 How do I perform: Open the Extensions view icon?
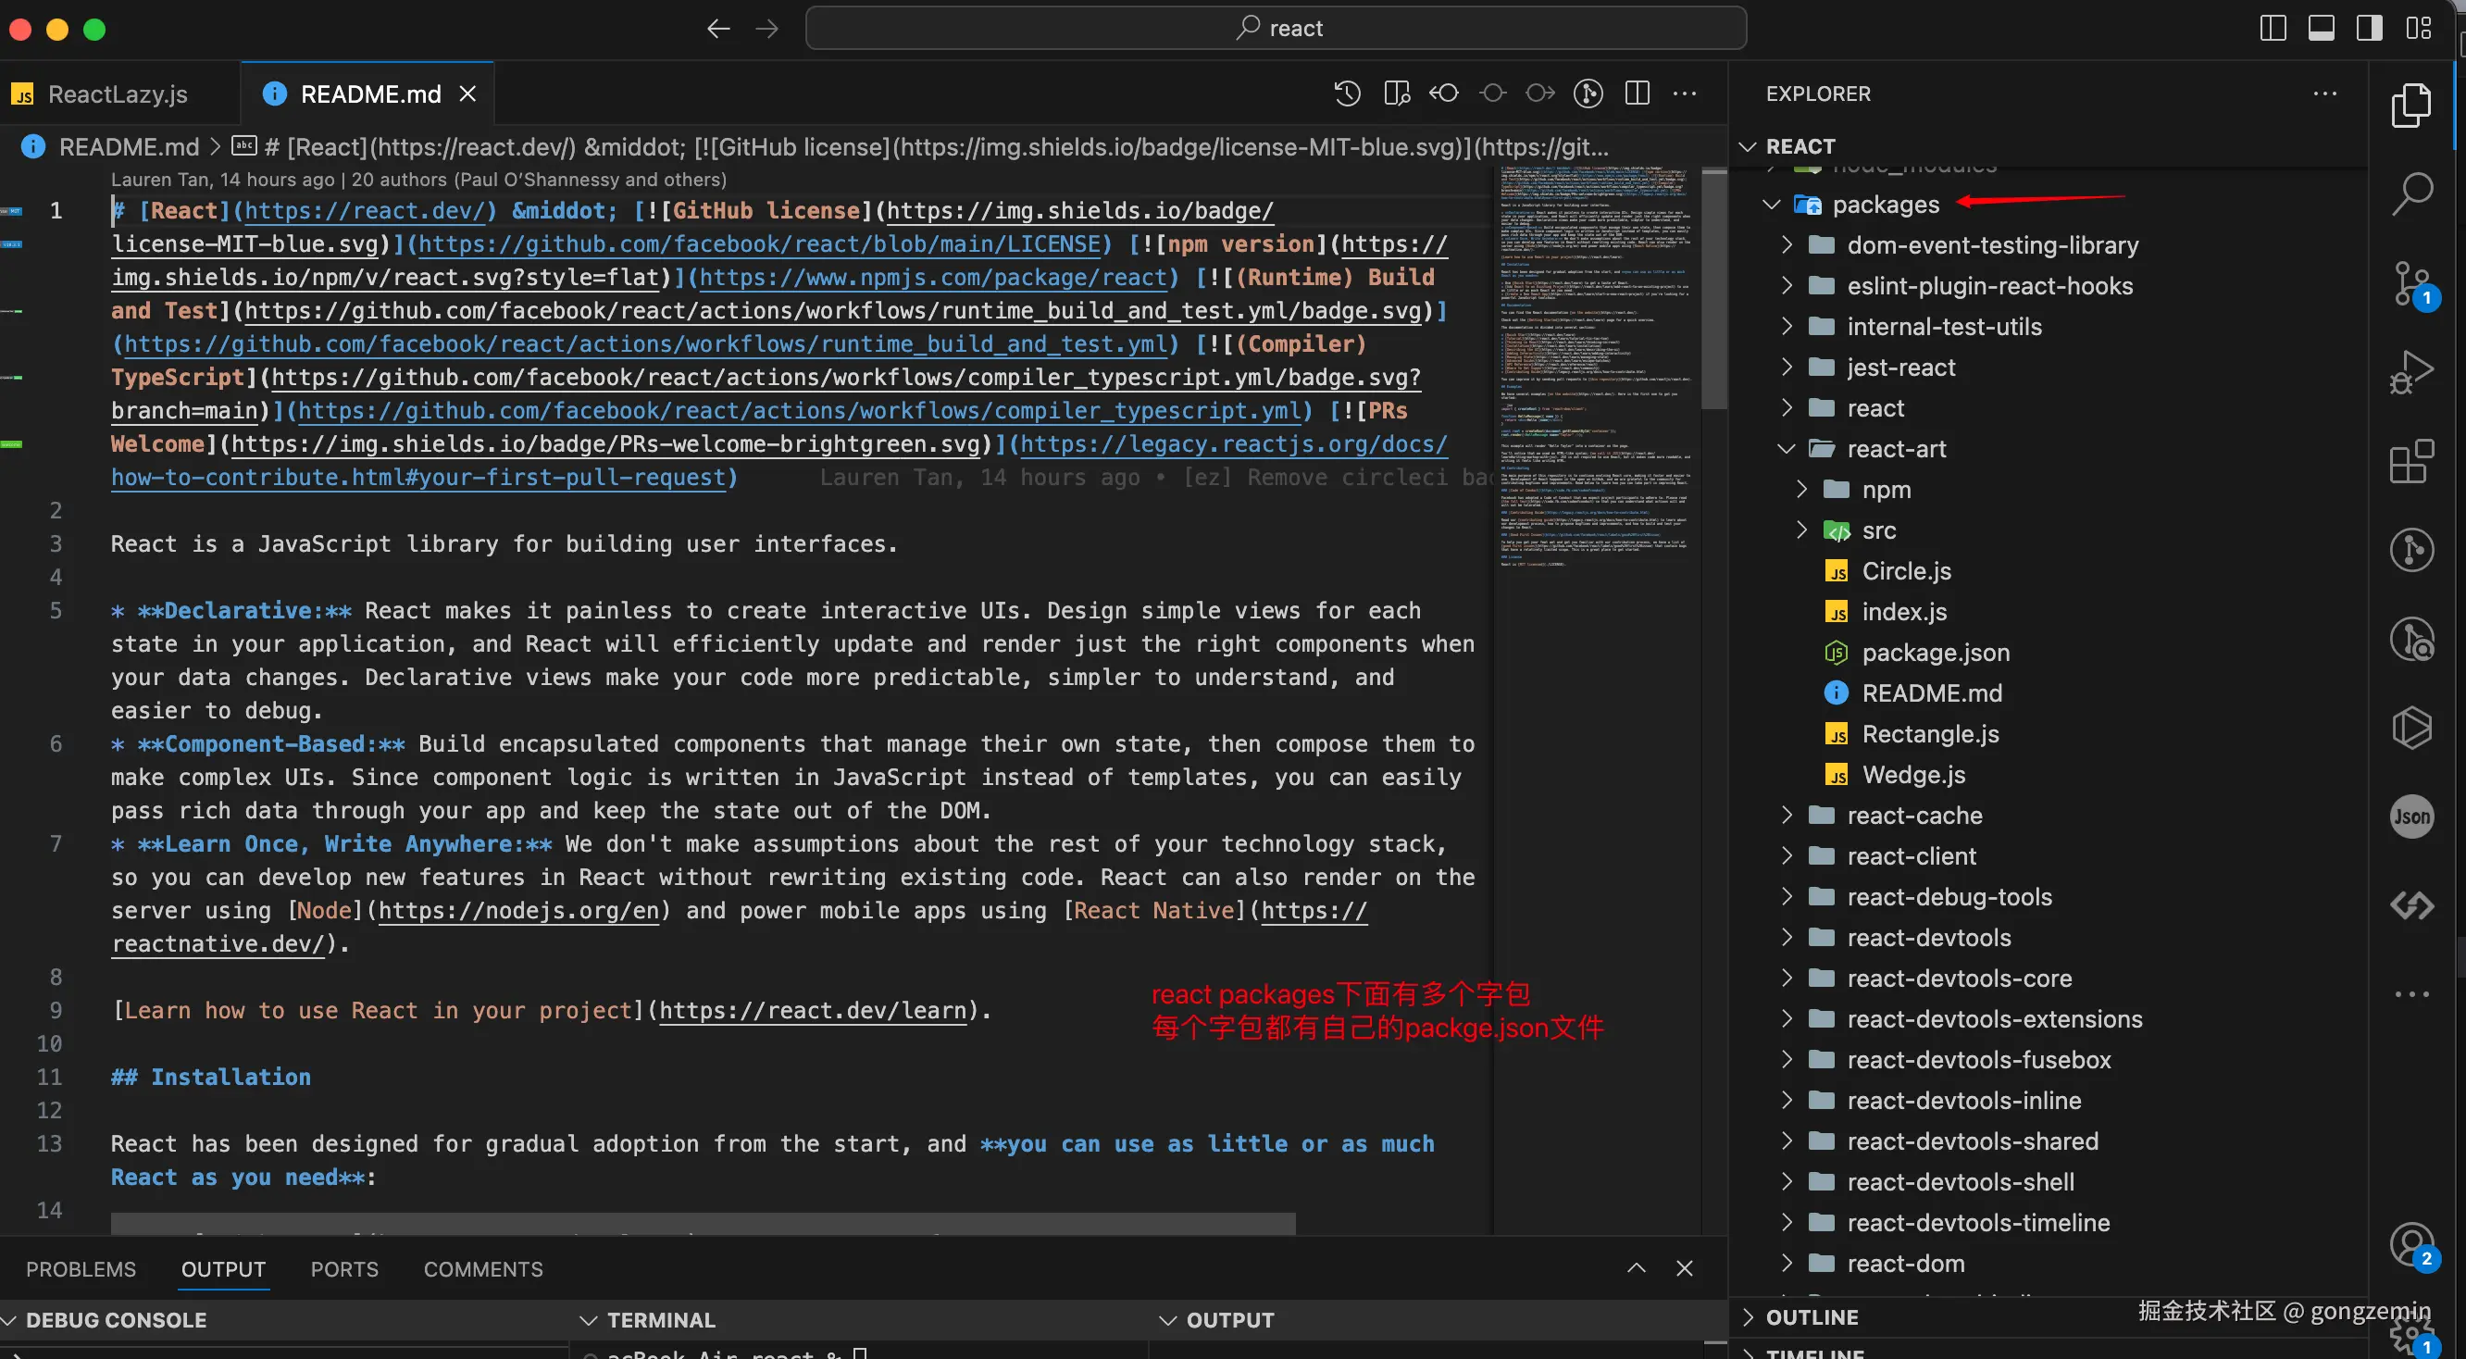(x=2411, y=462)
